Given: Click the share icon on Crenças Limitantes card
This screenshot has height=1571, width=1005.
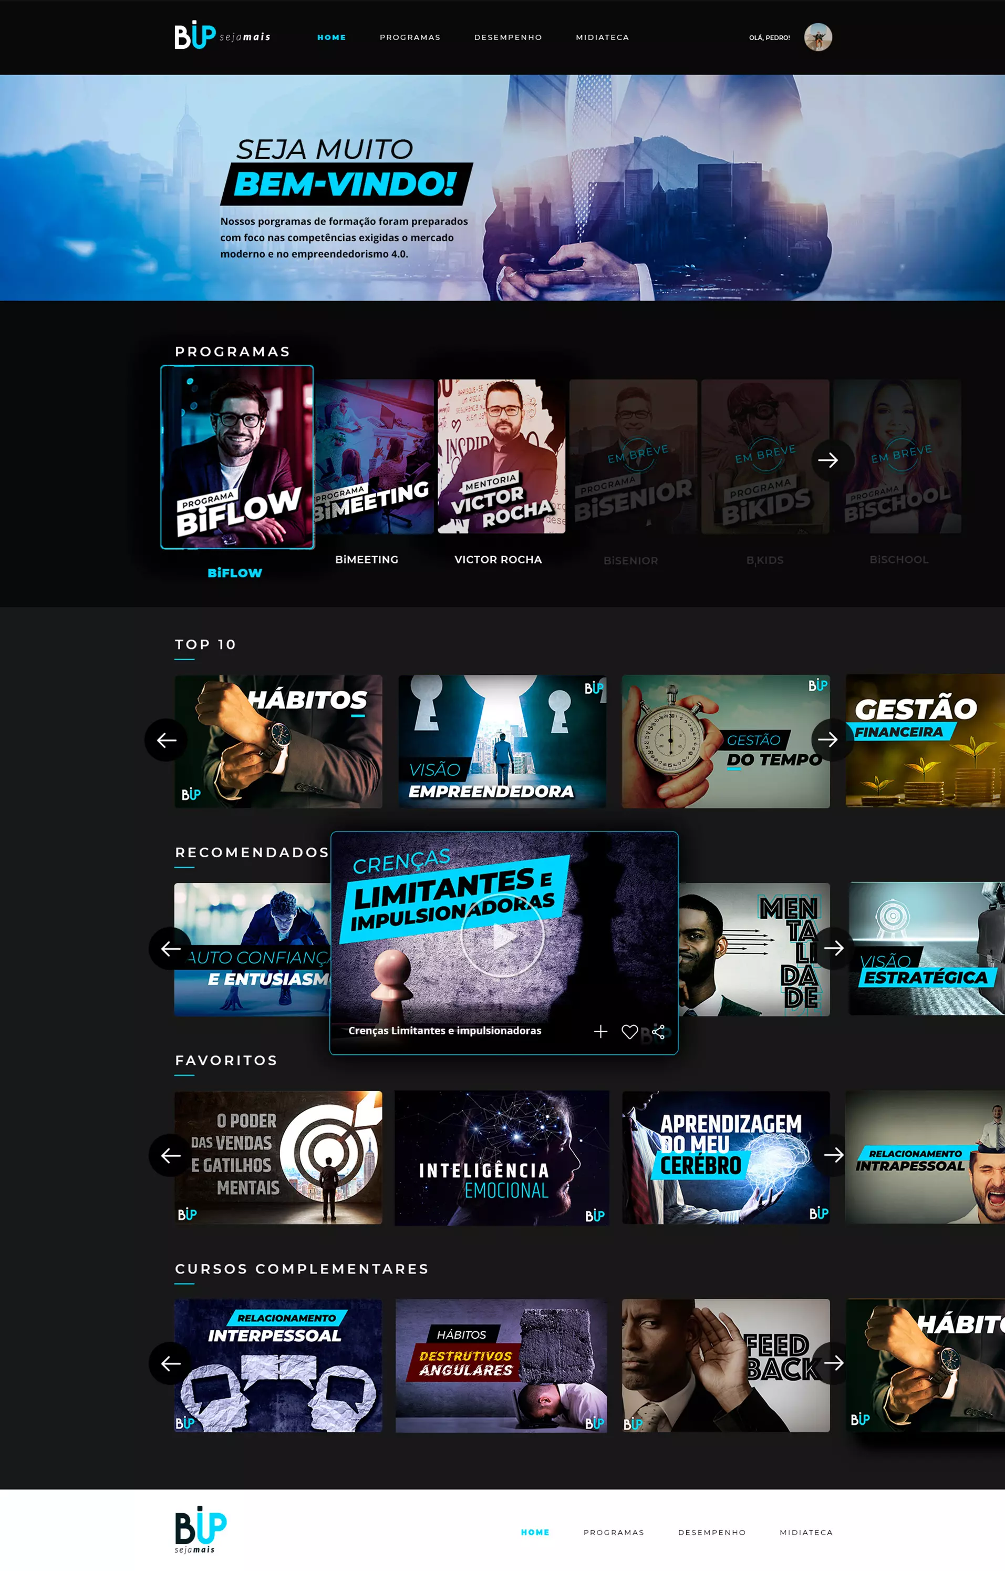Looking at the screenshot, I should click(x=658, y=1031).
